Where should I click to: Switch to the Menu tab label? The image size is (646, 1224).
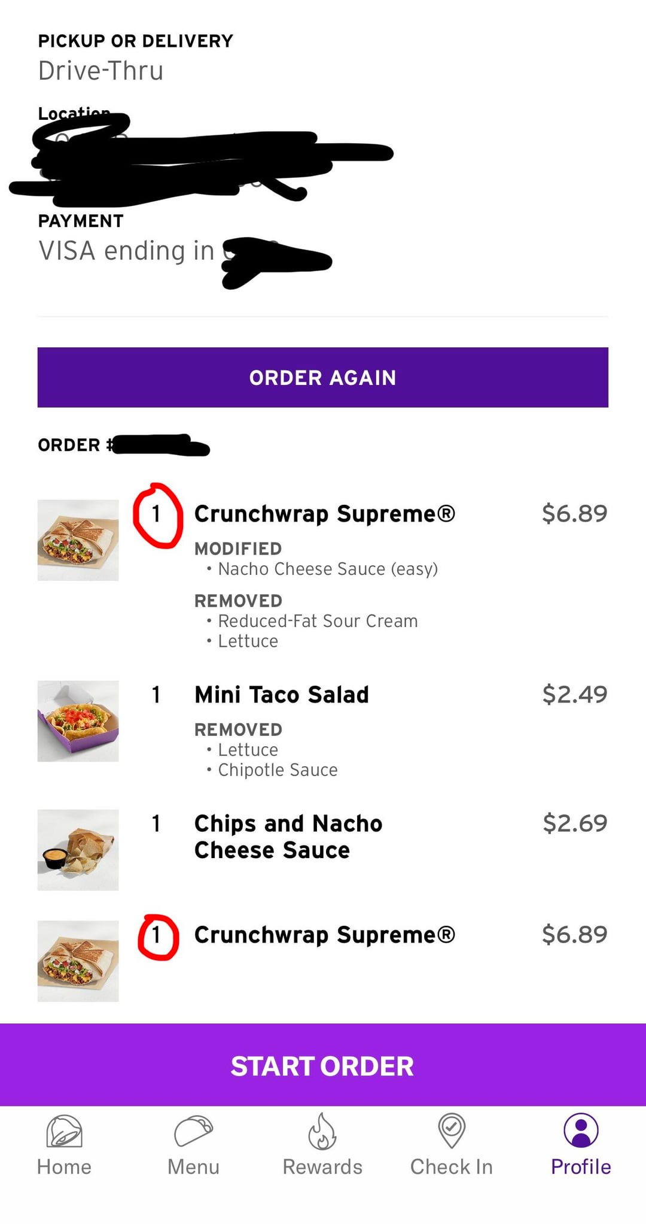point(193,1167)
